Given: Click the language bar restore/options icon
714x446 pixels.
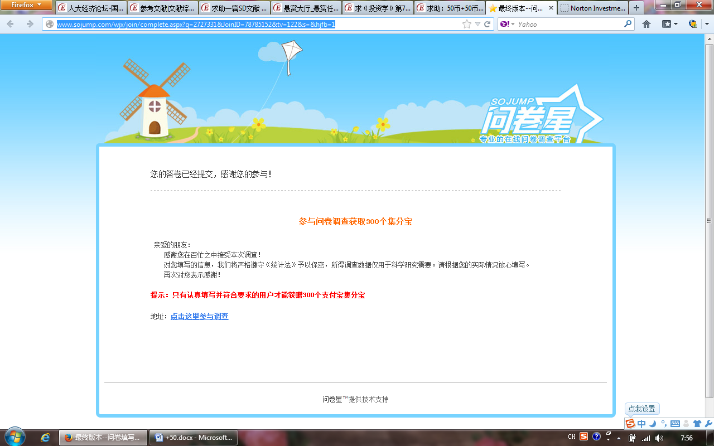Looking at the screenshot, I should (609, 434).
